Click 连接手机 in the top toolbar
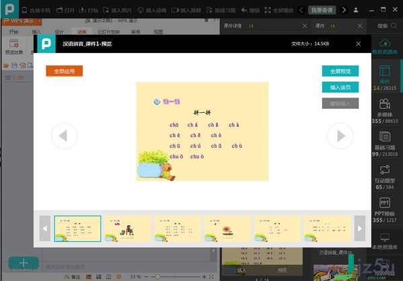Screen dimensions: 403x281 [36, 10]
